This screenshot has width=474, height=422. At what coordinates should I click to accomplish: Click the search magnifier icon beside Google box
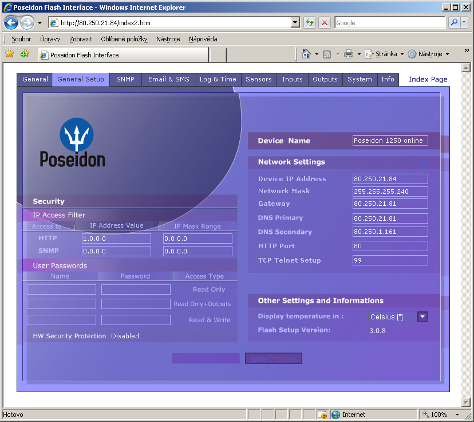[454, 22]
